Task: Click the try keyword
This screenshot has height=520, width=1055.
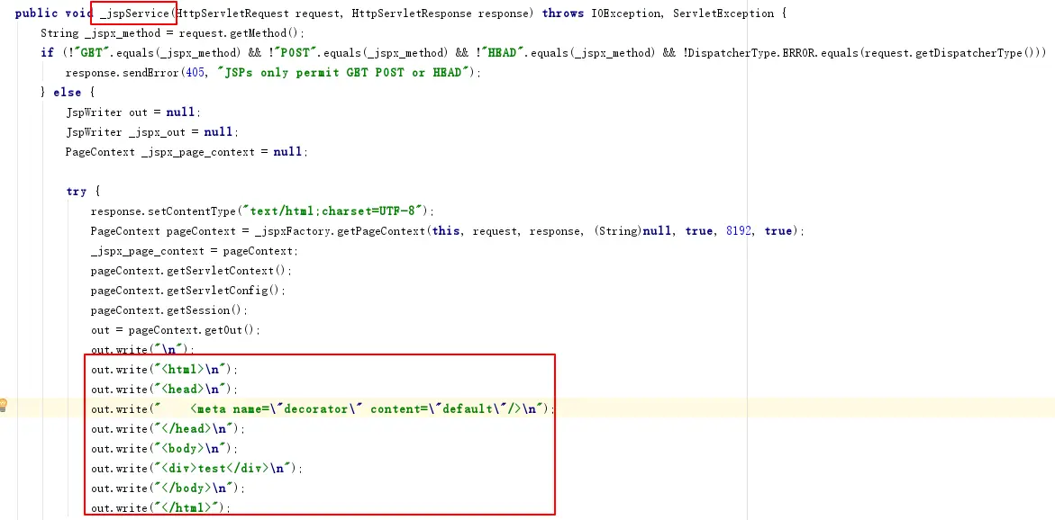Action: click(x=76, y=192)
